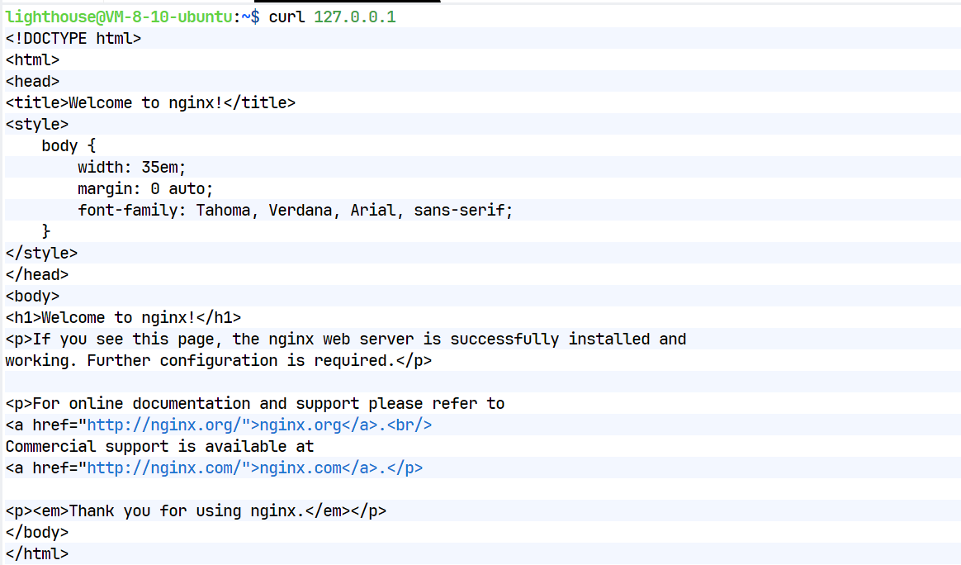Click the prompt text lighthouse@VM-8-10-ubuntu

coord(119,17)
